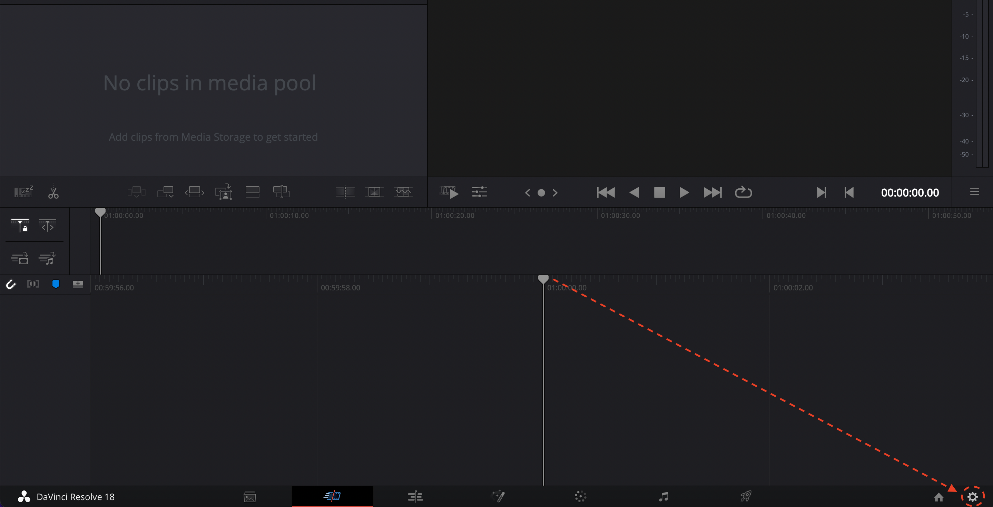Screen dimensions: 993x507
Task: Open the Fusion page wand icon
Action: [x=498, y=496]
